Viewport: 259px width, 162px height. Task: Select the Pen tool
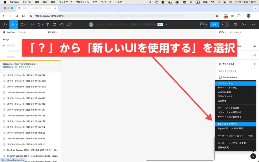[39, 24]
